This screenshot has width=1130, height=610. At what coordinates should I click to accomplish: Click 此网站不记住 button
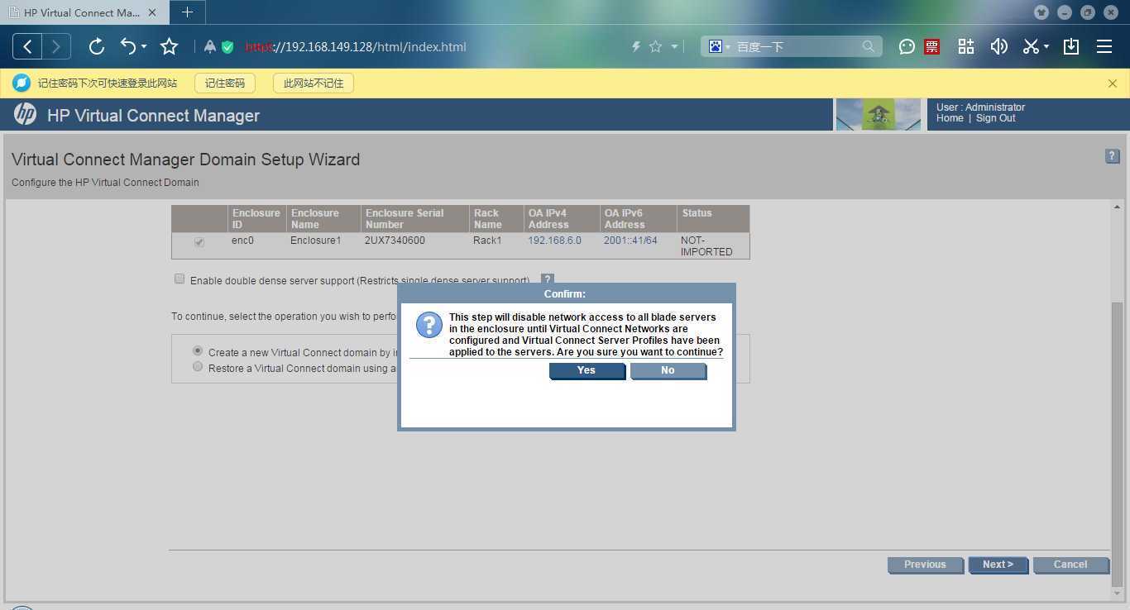(314, 83)
